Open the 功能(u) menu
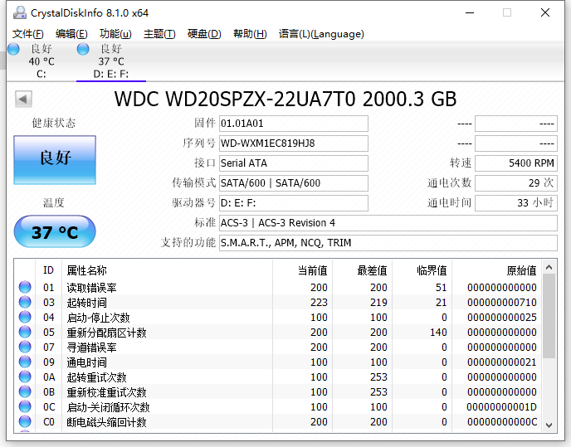The image size is (571, 447). click(x=115, y=34)
